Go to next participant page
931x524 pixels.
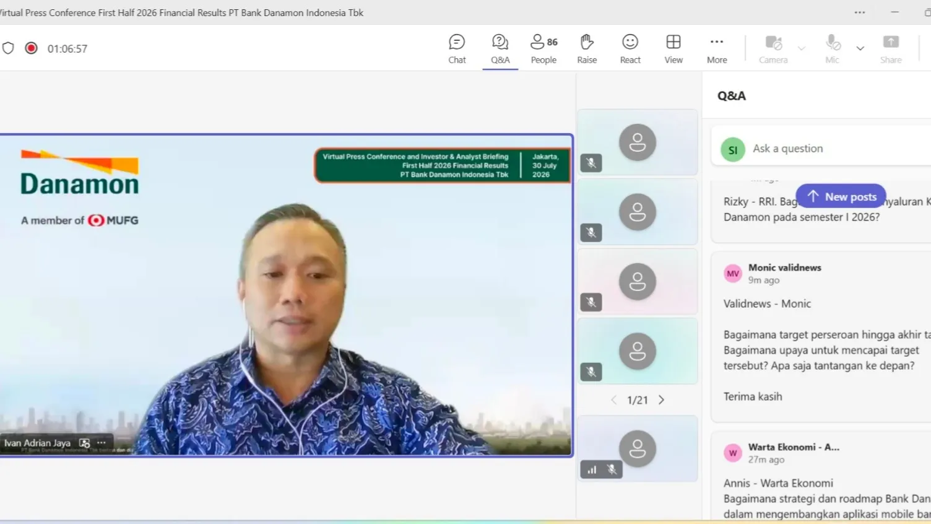(x=661, y=400)
